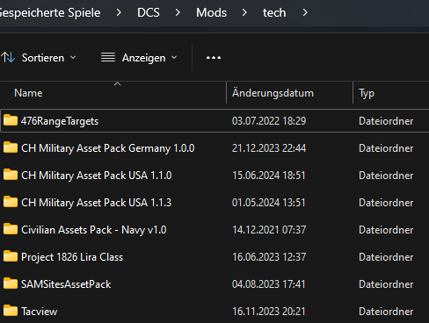Image resolution: width=429 pixels, height=323 pixels.
Task: Click the Sortieren label
Action: coord(43,58)
